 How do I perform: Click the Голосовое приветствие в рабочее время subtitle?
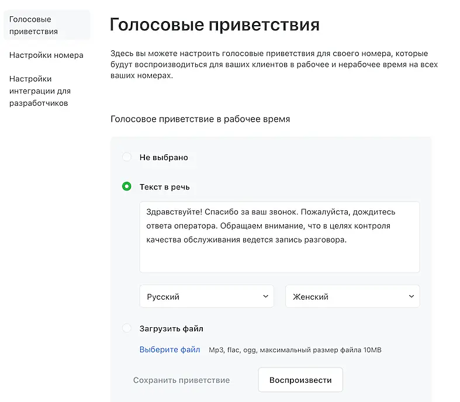[x=200, y=119]
